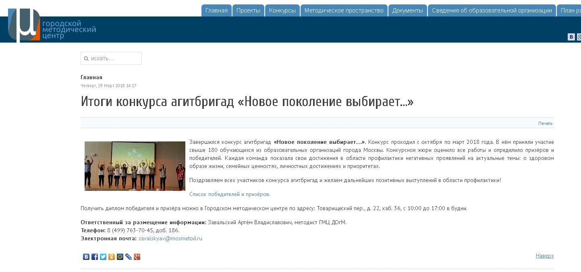581x272 pixels.
Task: Share via the Mail.ru @ icon
Action: coord(120,257)
